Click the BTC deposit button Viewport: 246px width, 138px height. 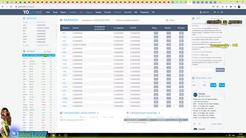[156, 33]
